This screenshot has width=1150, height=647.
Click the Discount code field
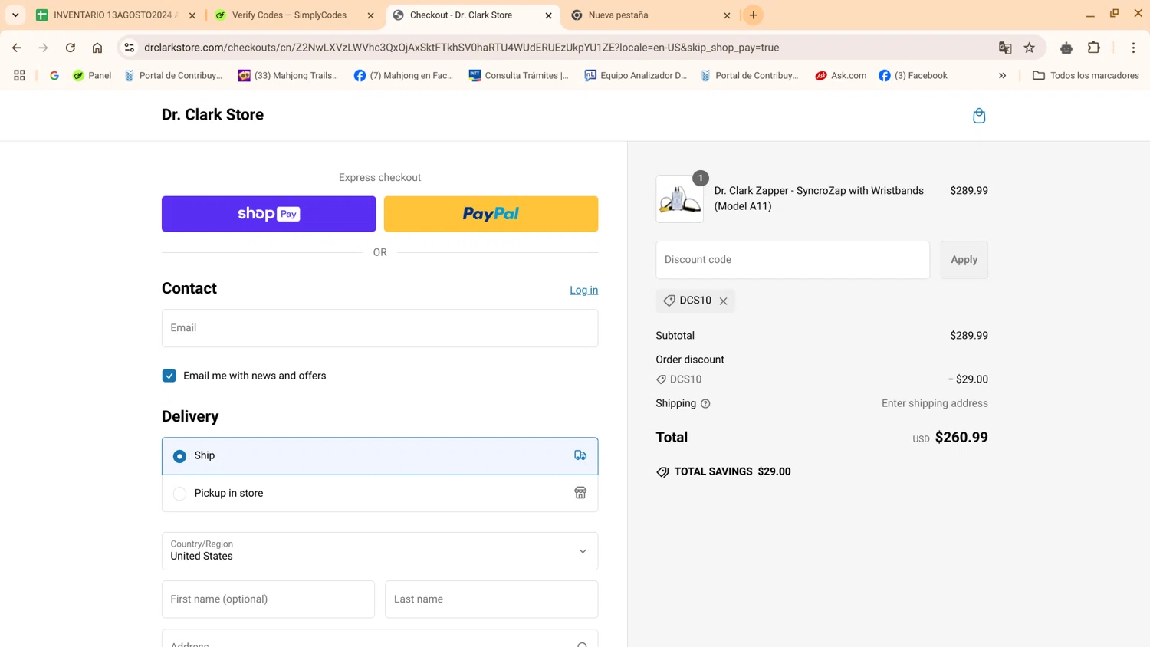(x=793, y=260)
